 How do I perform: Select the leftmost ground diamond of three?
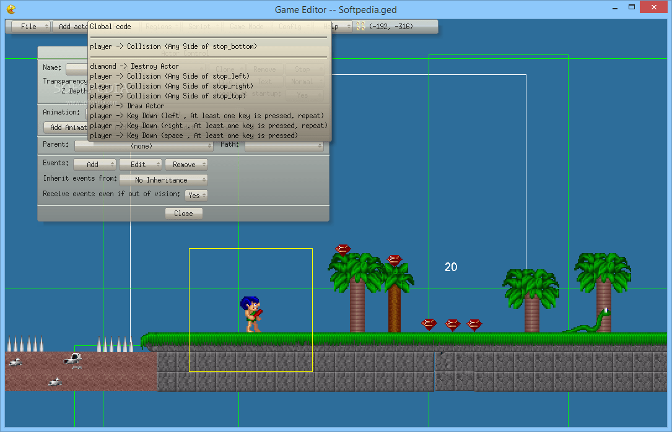tap(429, 324)
